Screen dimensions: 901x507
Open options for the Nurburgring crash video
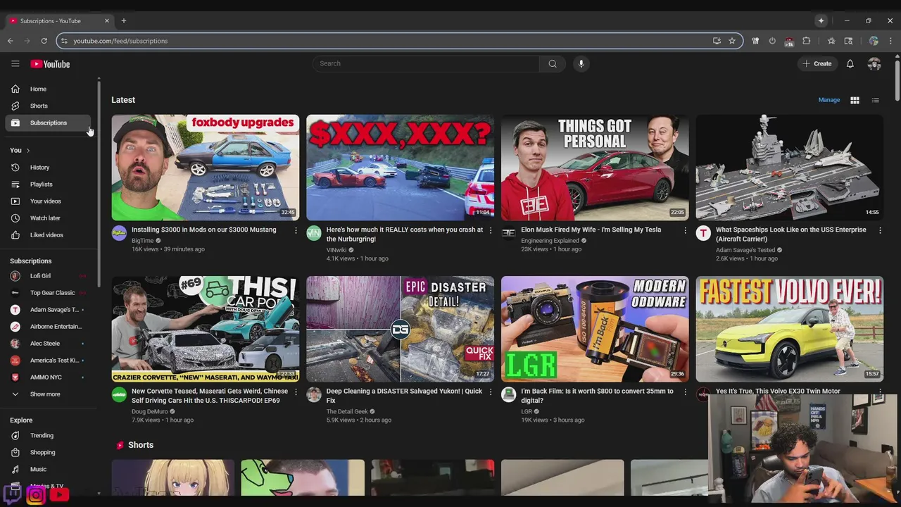(x=491, y=231)
